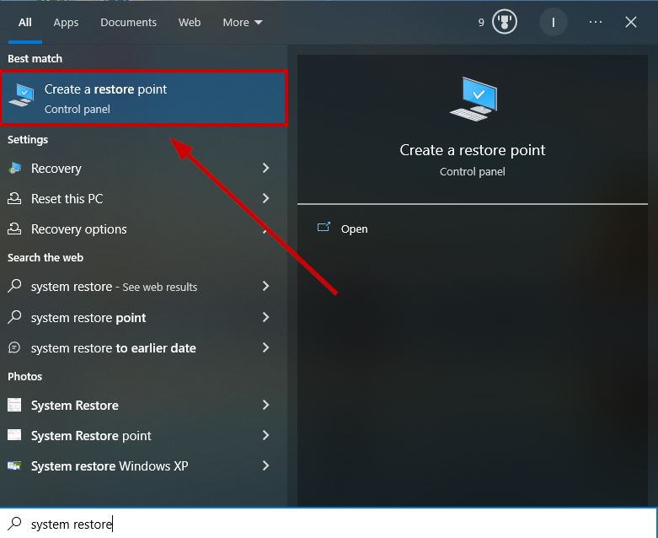The height and width of the screenshot is (538, 658).
Task: Click the Reset this PC icon
Action: coord(14,198)
